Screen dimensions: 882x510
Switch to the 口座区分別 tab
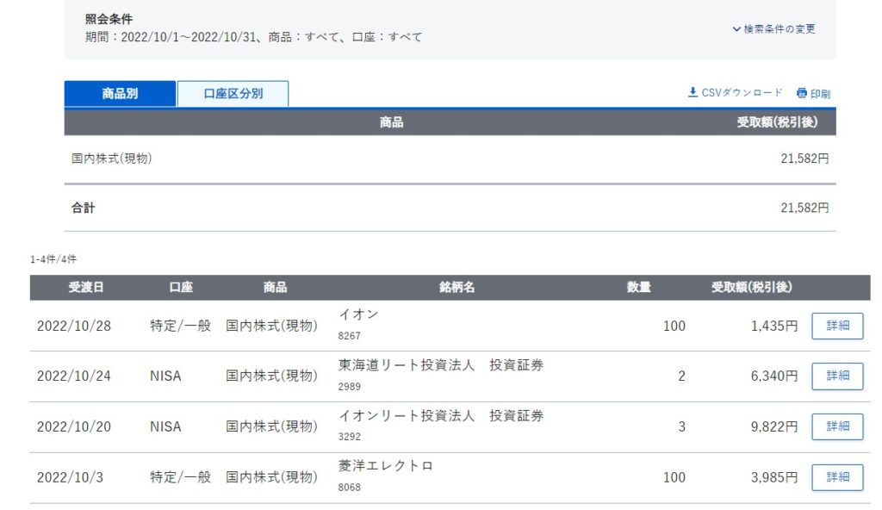coord(233,94)
